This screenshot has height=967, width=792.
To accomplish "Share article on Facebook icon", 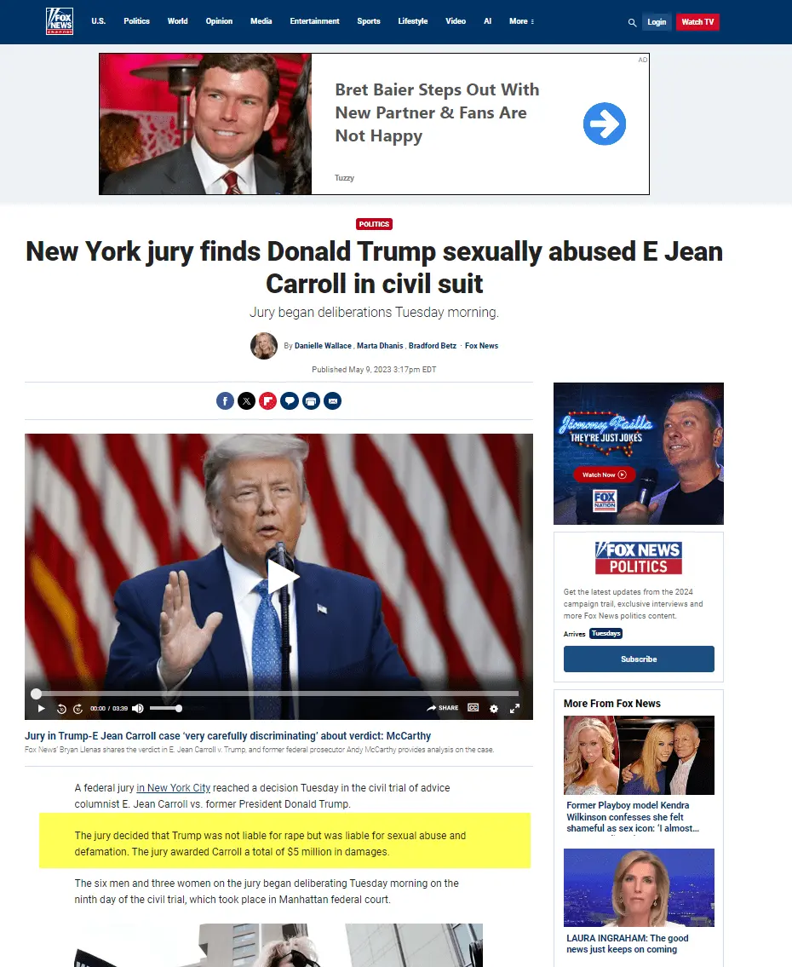I will [225, 401].
